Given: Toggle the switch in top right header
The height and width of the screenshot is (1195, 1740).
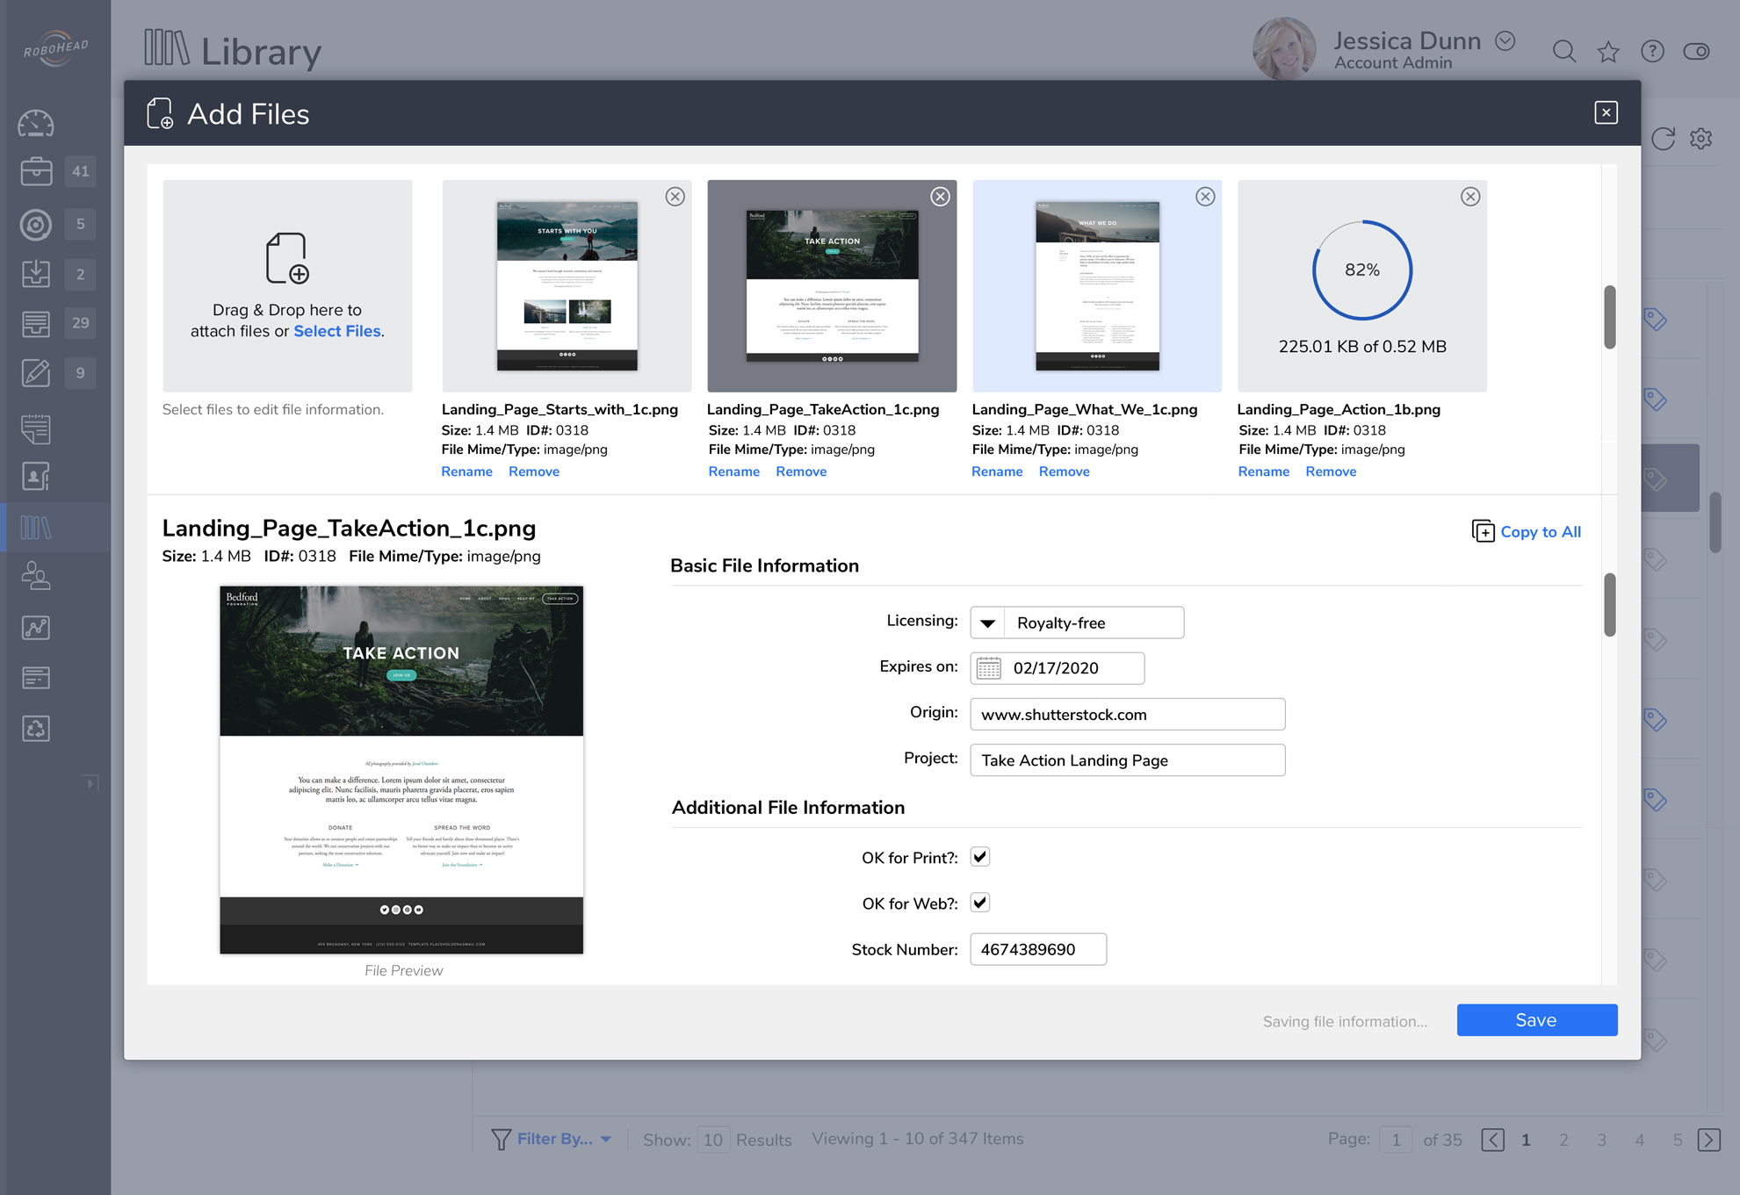Looking at the screenshot, I should click(x=1696, y=52).
